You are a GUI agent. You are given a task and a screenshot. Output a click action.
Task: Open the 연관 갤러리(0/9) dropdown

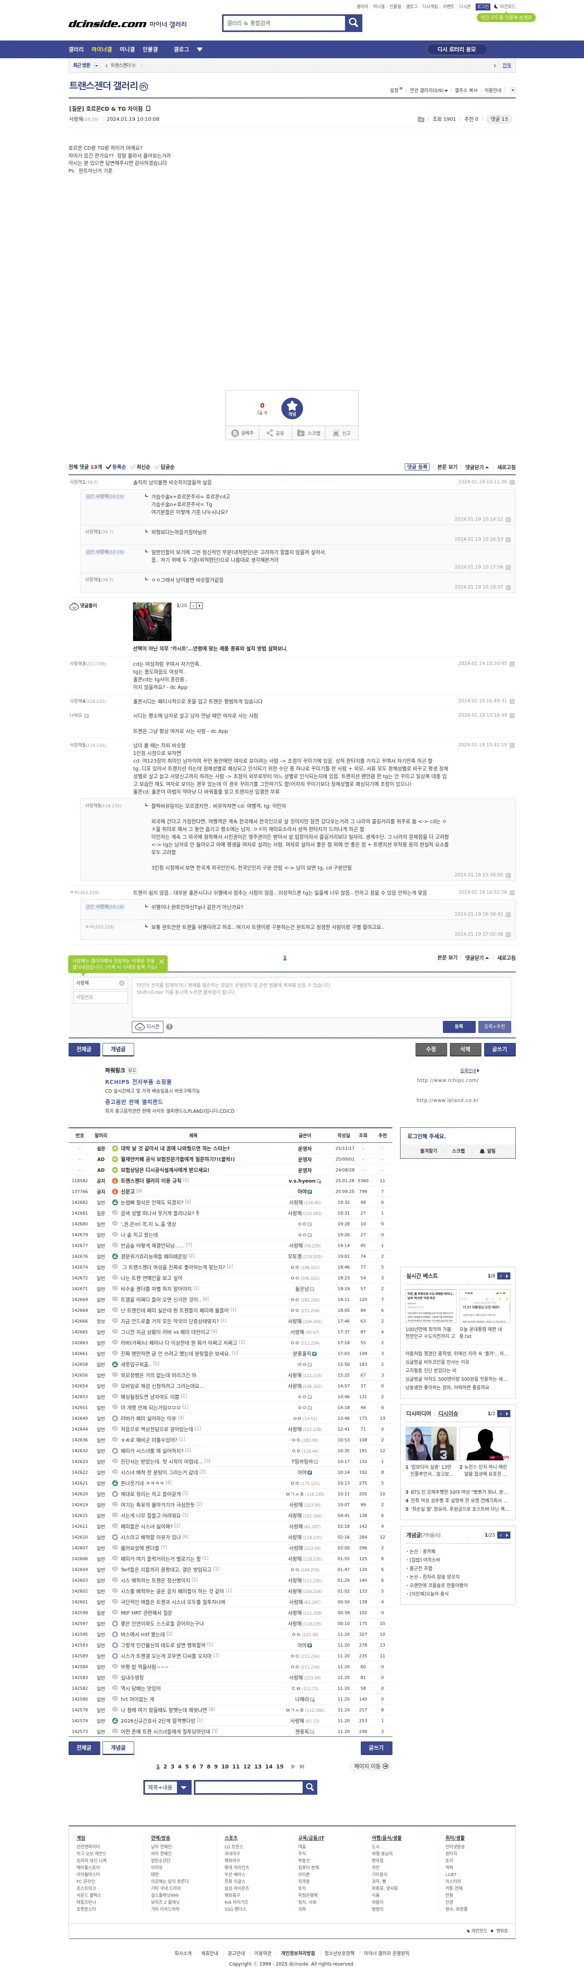click(x=428, y=90)
